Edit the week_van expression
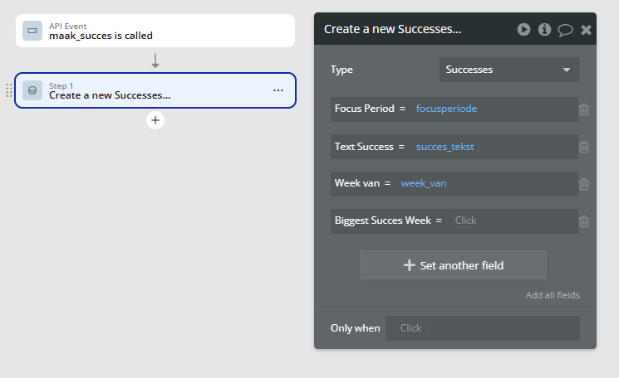 pos(424,183)
